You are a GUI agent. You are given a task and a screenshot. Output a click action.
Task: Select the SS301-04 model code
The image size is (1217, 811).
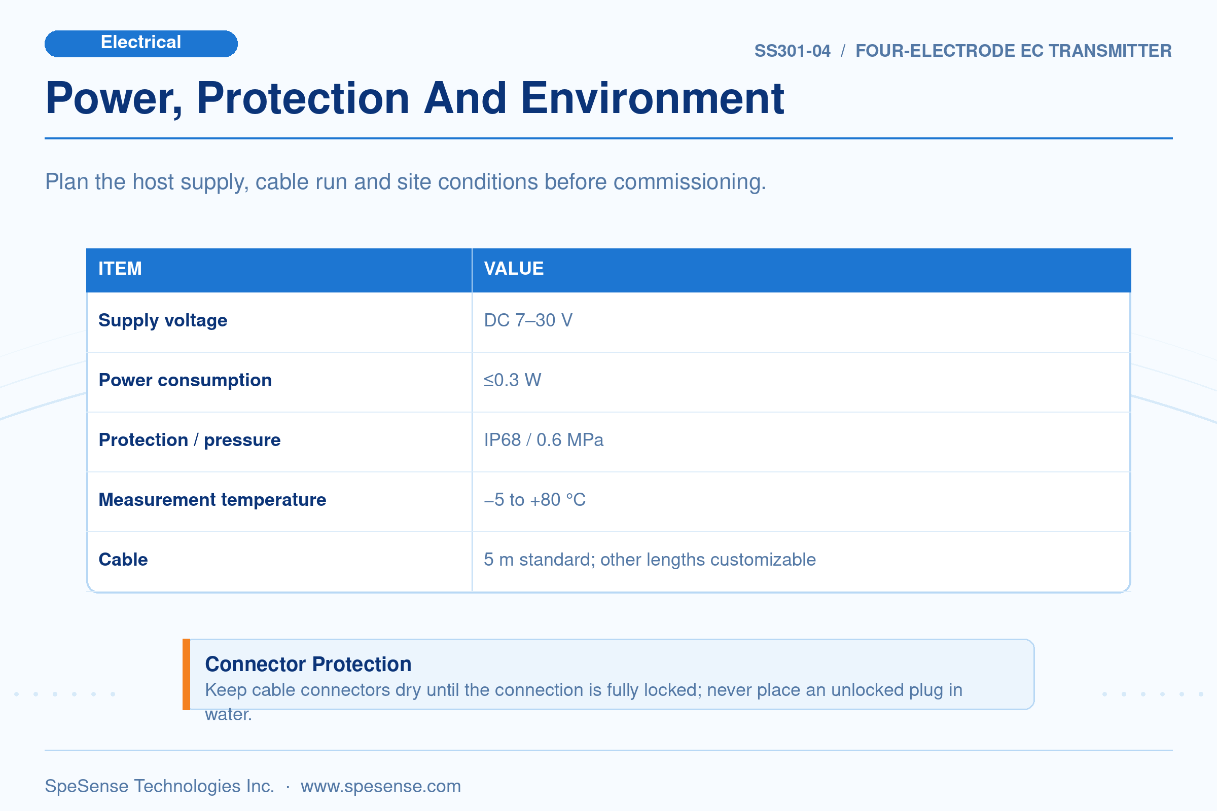[792, 51]
